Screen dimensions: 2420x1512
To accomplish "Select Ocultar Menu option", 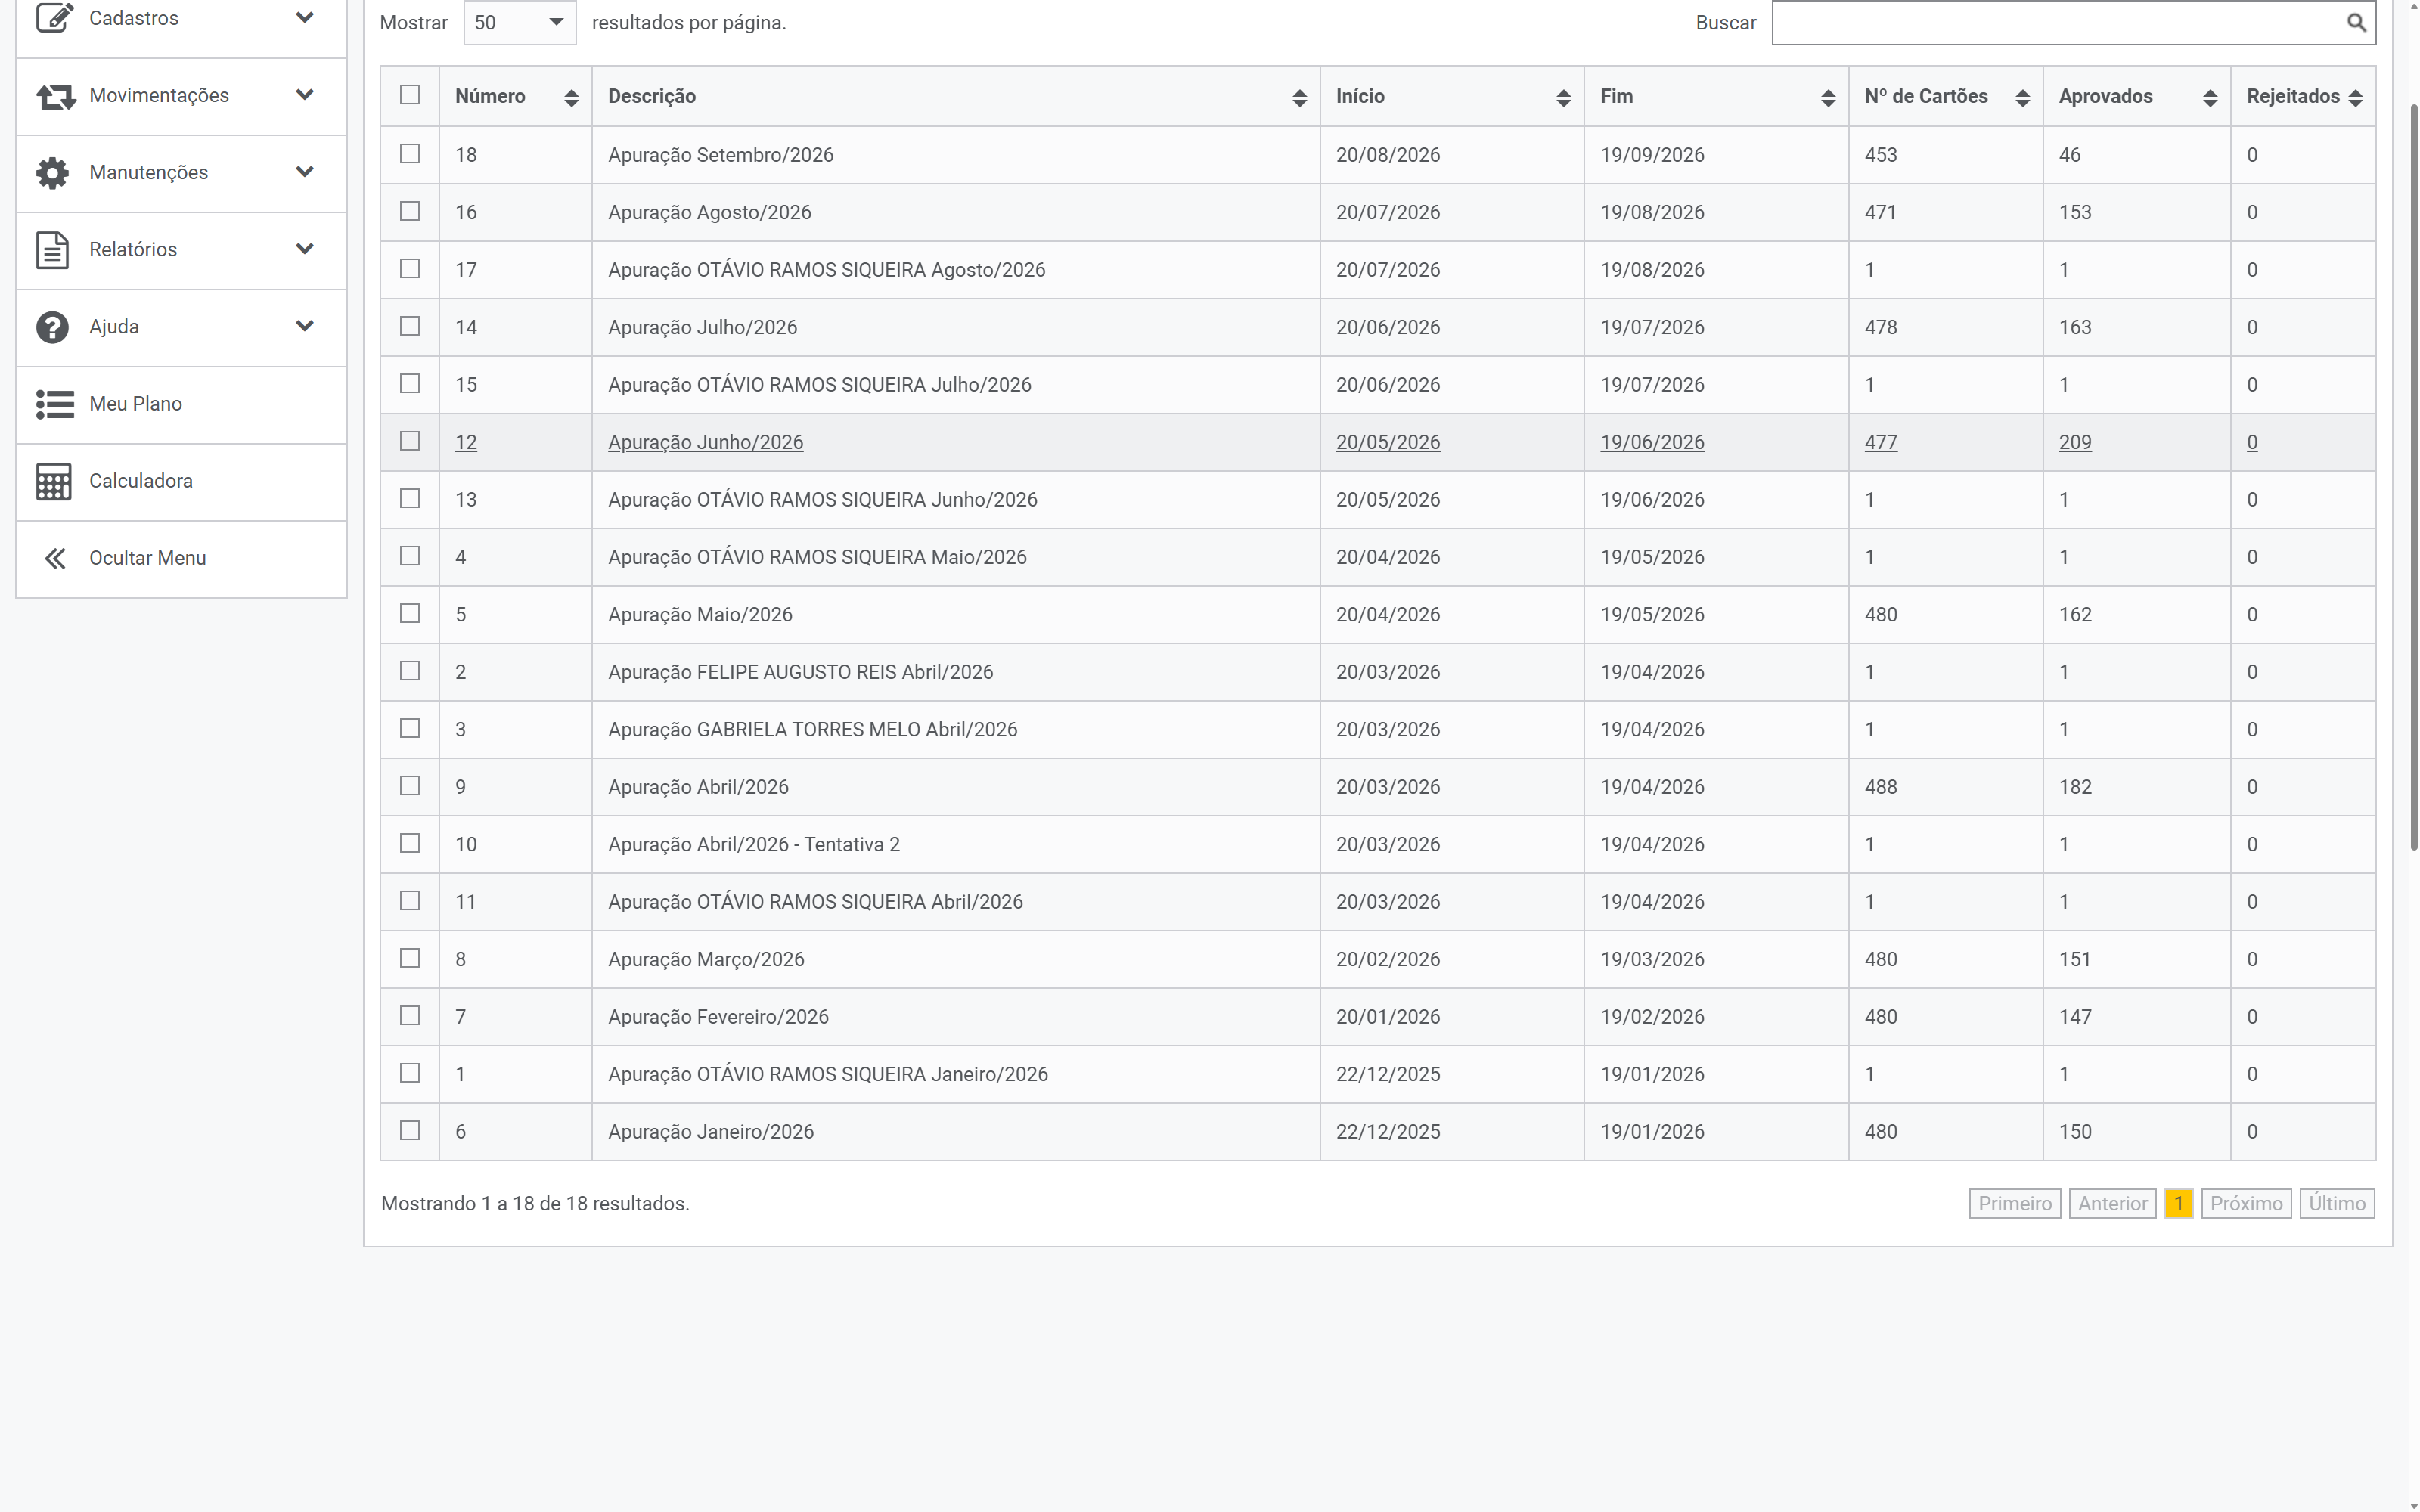I will coord(181,558).
